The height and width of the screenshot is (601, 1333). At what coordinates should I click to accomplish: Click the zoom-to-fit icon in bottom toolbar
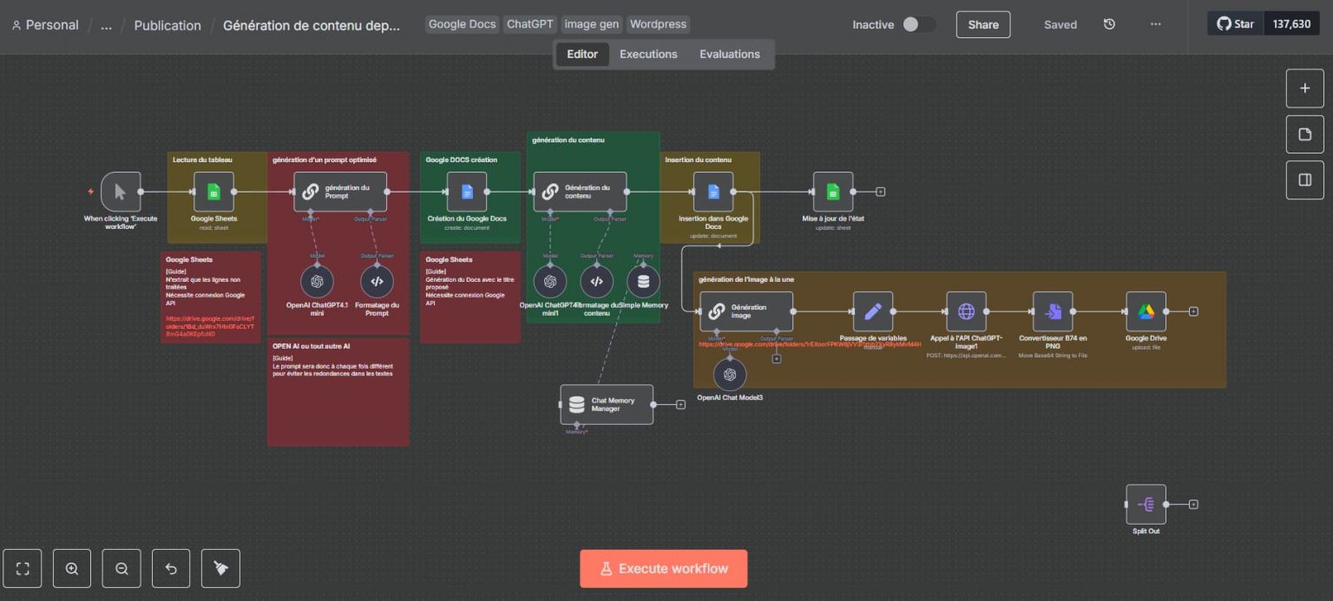coord(23,568)
